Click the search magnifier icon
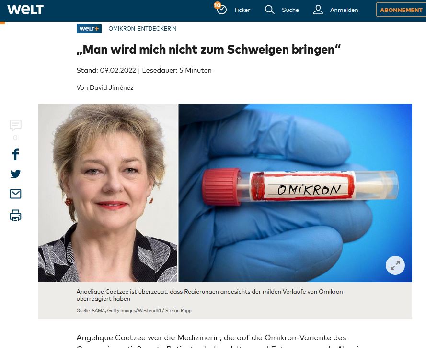 tap(269, 10)
